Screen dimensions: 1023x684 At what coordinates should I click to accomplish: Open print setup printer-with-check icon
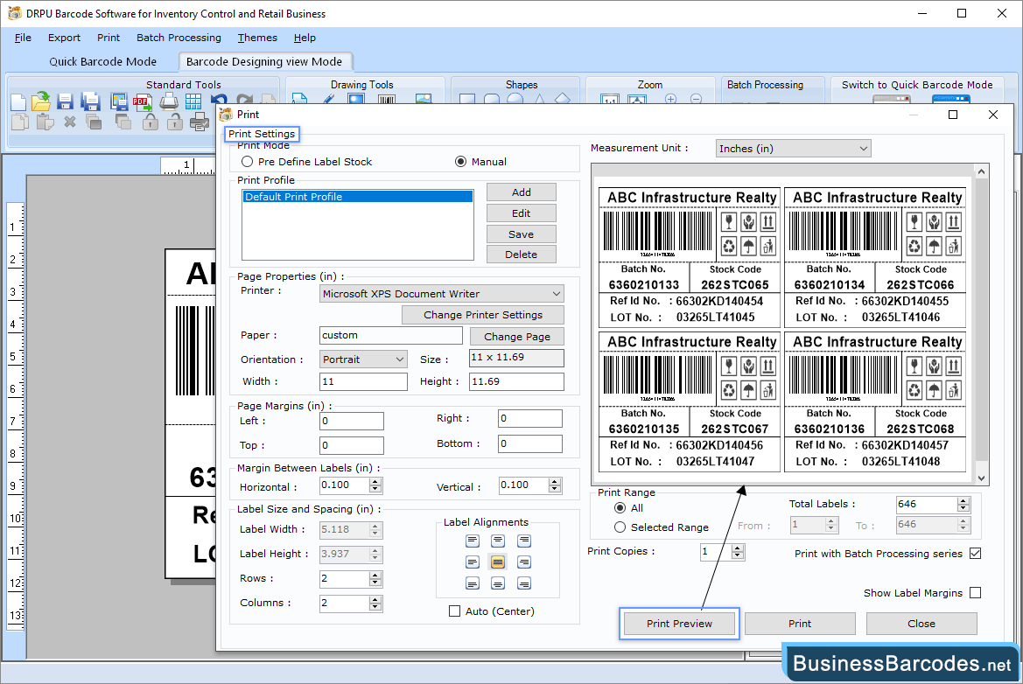(199, 122)
